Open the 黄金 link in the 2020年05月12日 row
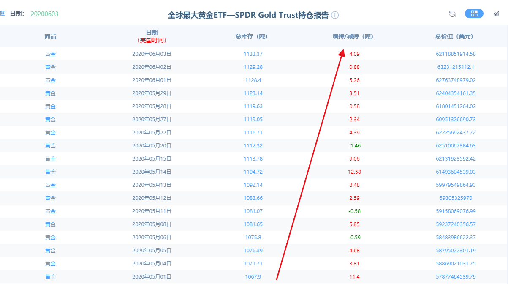Screen dimensions: 508x284 50,198
